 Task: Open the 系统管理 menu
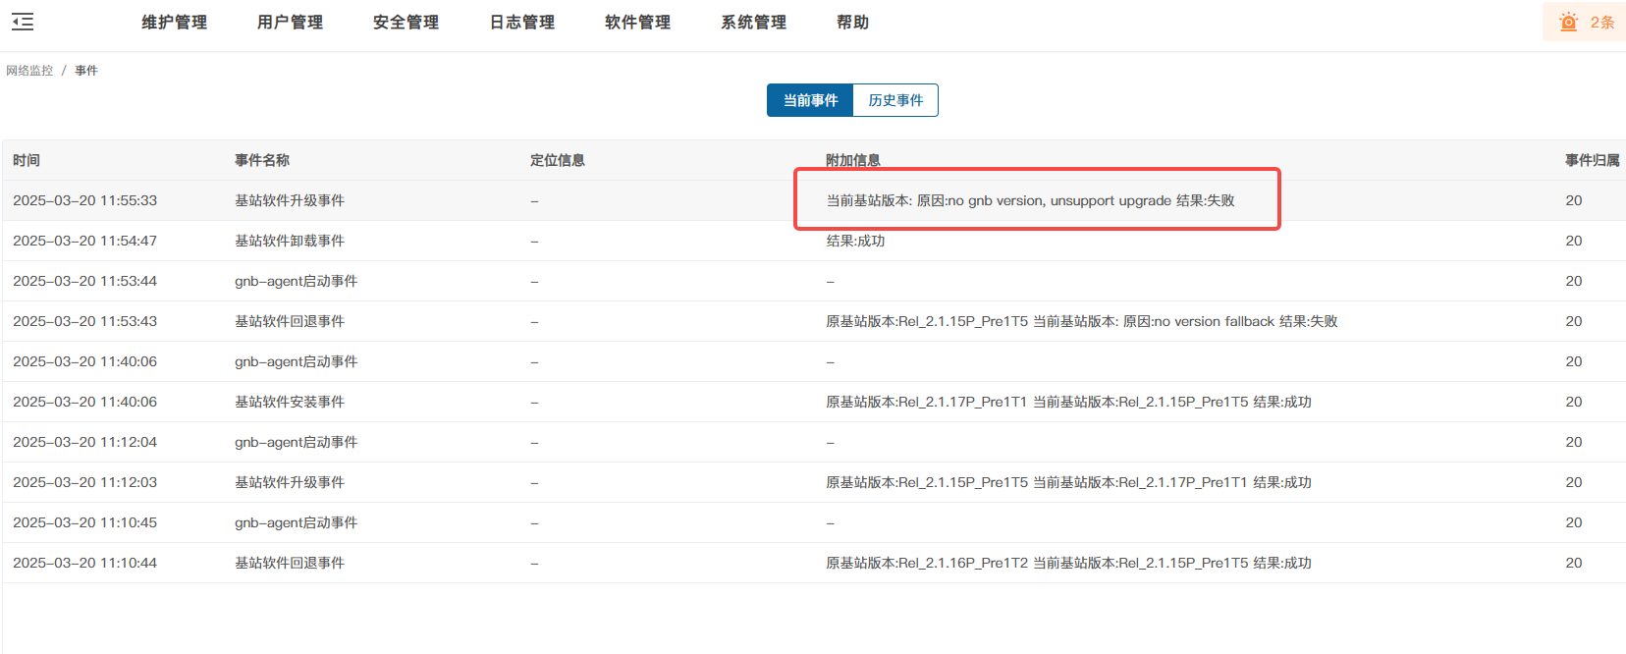(753, 22)
